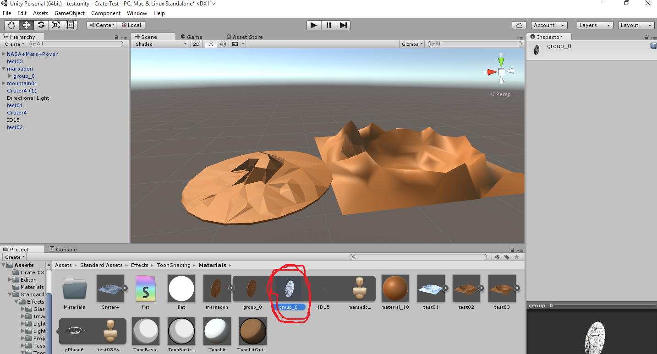The image size is (657, 354).
Task: Toggle Center pivot mode
Action: pyautogui.click(x=101, y=25)
